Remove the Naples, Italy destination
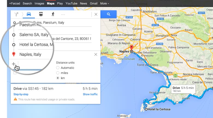 pos(96,55)
